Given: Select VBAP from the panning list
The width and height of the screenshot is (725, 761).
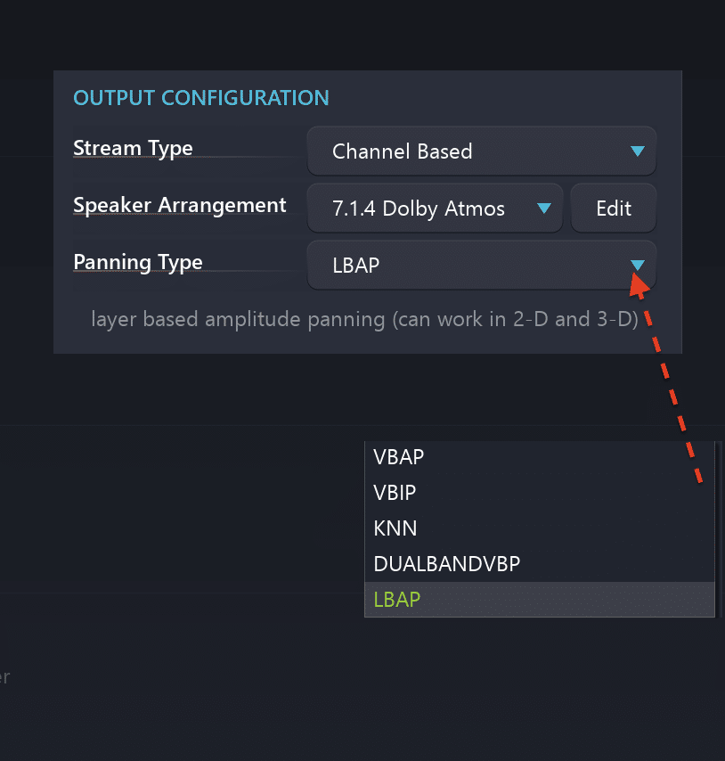Looking at the screenshot, I should (399, 457).
